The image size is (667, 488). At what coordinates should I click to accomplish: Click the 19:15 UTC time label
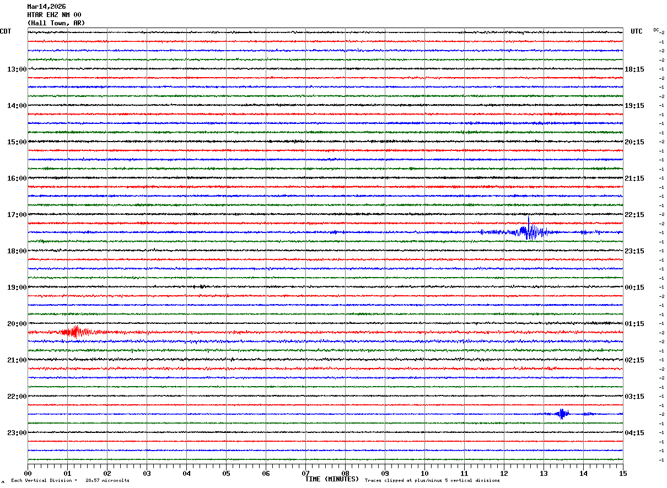[634, 106]
